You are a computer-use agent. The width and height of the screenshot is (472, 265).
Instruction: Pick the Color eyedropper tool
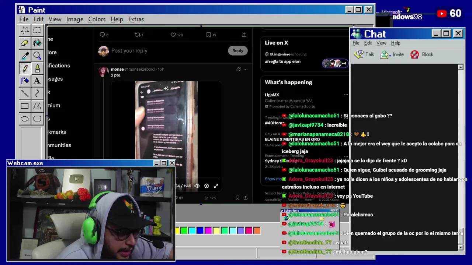pos(25,56)
